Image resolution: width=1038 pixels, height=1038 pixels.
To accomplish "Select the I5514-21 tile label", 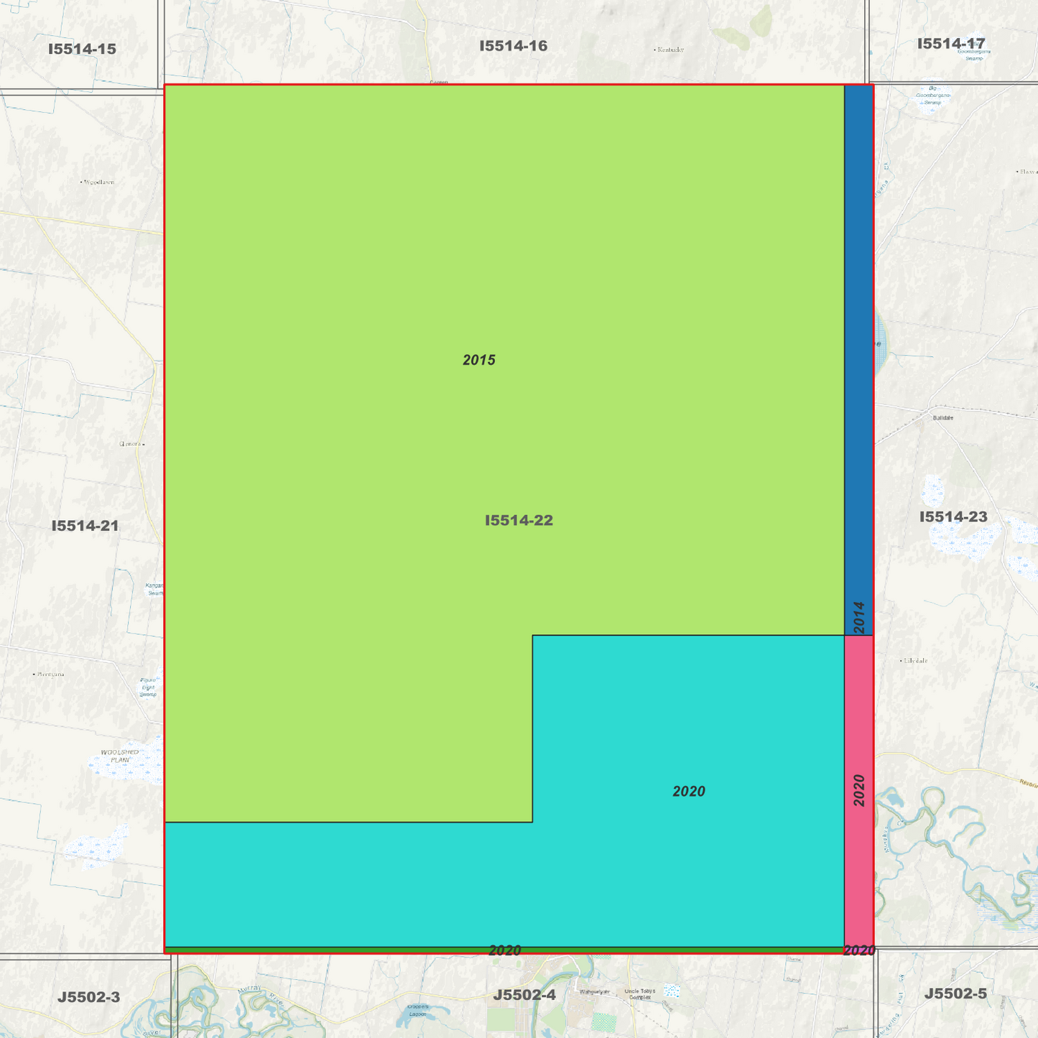I will point(85,526).
